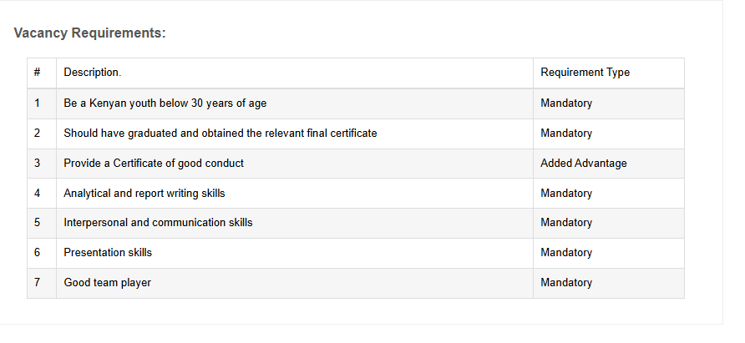
Task: Click the # column header
Action: [x=38, y=73]
